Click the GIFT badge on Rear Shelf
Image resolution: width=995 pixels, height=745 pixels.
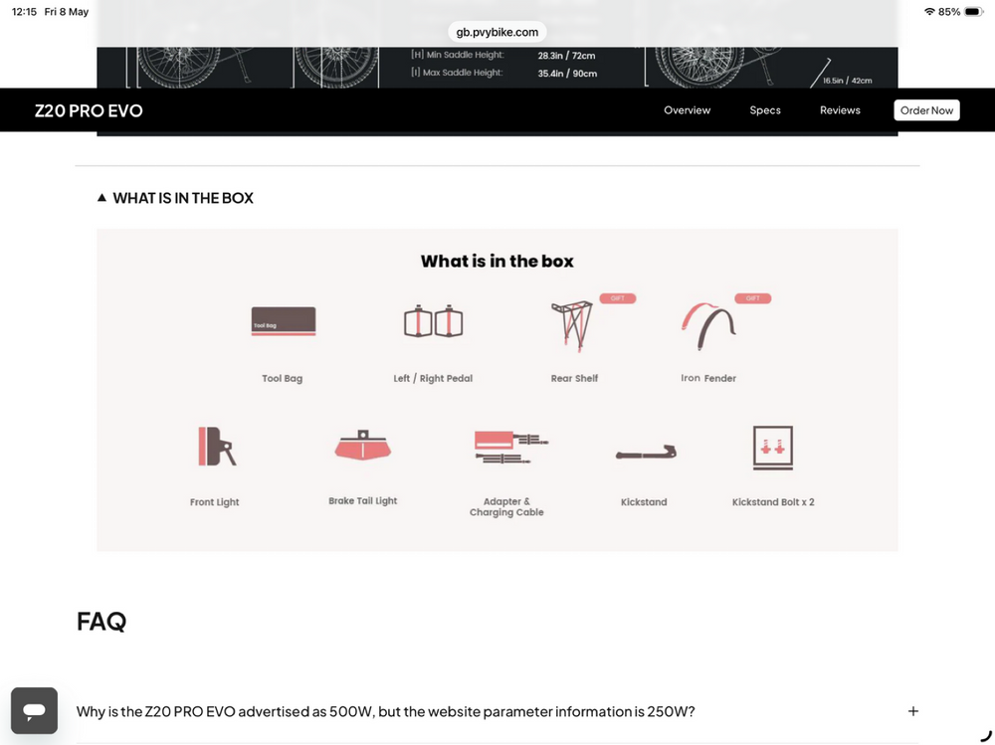coord(618,298)
